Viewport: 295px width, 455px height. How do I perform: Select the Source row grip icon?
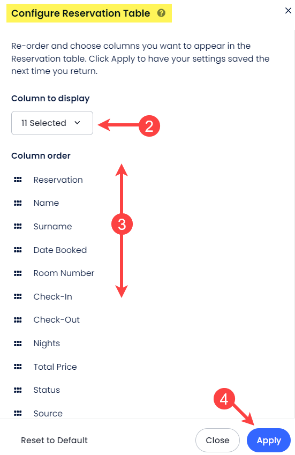click(18, 413)
